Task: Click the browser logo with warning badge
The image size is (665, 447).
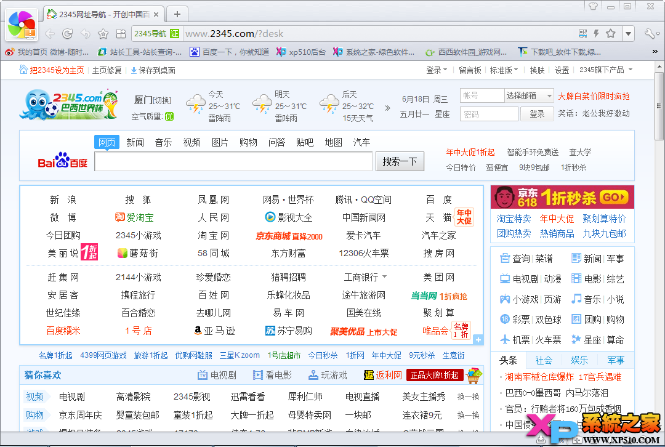Action: [x=21, y=25]
